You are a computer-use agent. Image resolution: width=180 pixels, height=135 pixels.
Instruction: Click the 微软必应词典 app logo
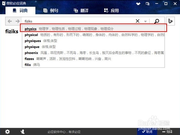[x=4, y=3]
